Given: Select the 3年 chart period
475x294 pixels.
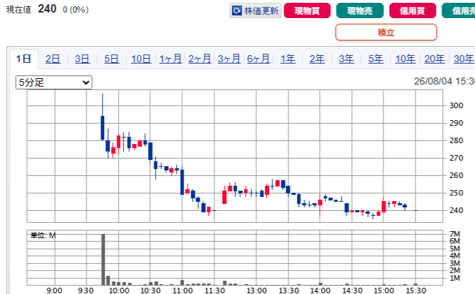Looking at the screenshot, I should [346, 59].
